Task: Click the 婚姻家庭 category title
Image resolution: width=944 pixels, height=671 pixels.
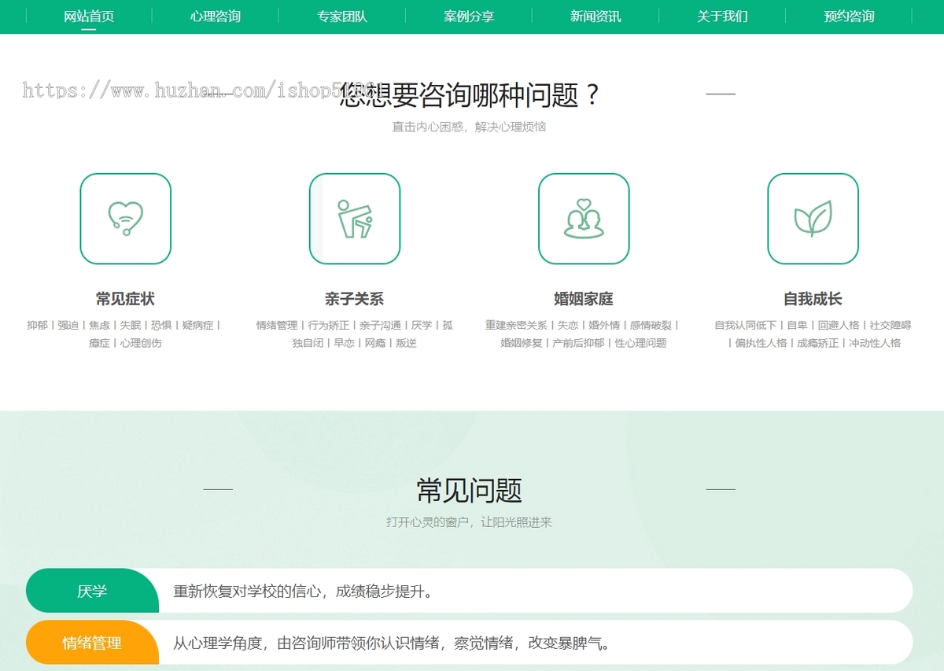Action: 584,299
